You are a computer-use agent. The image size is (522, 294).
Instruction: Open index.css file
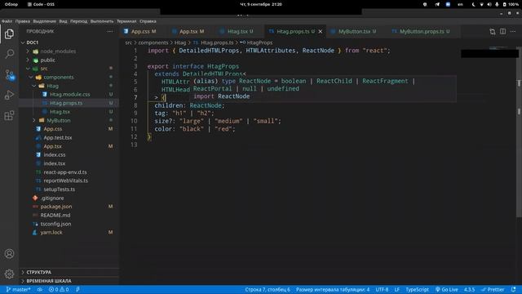point(55,154)
